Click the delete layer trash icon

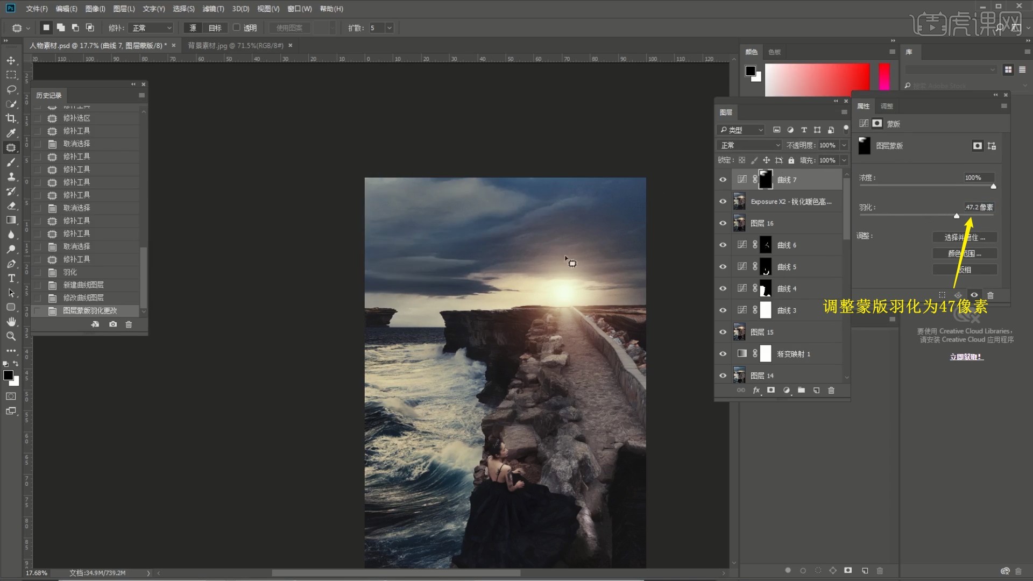pyautogui.click(x=831, y=391)
